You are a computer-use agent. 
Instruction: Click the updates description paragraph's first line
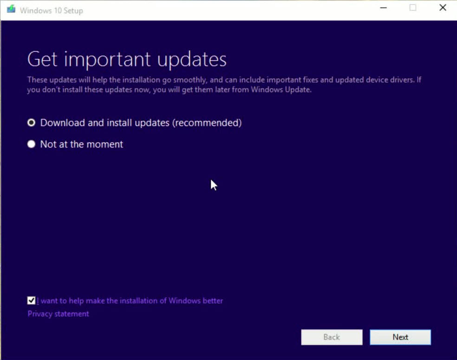pos(223,80)
